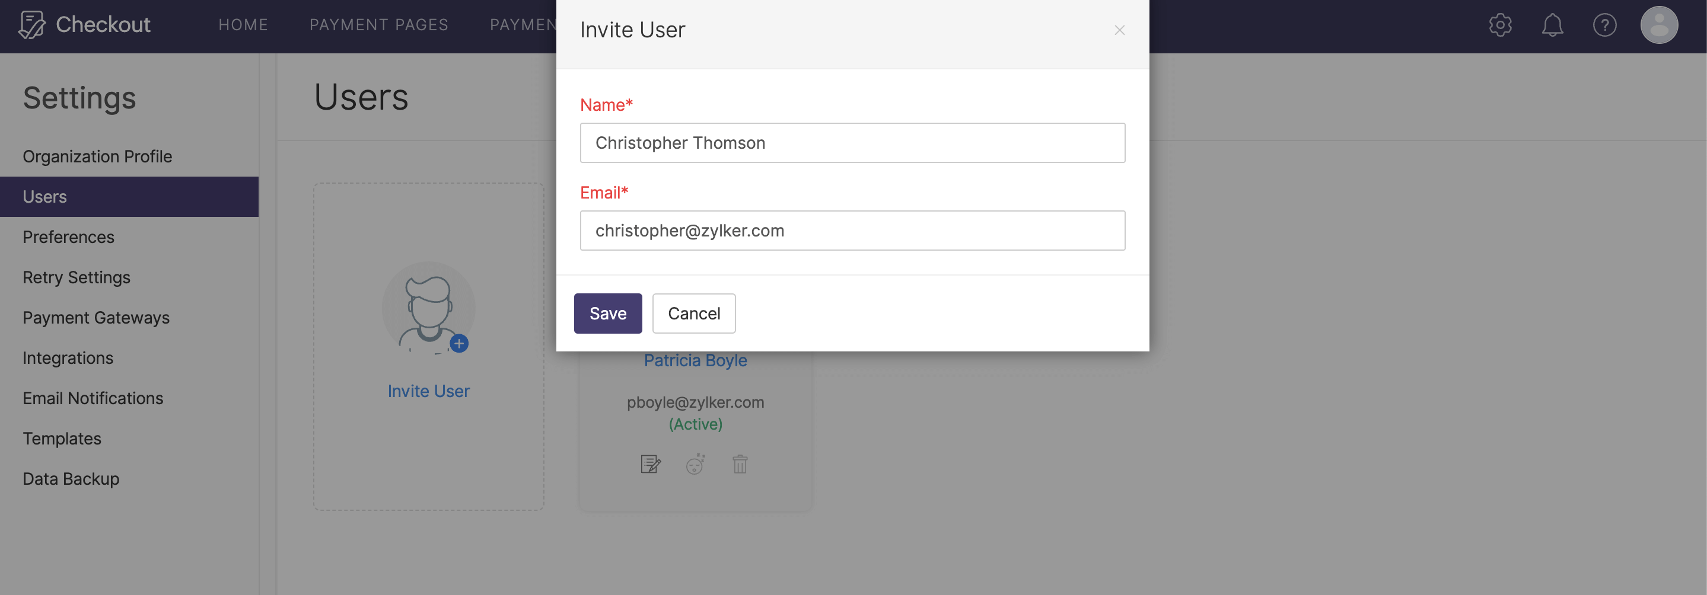
Task: Edit Patricia Boyle using the edit icon
Action: pyautogui.click(x=651, y=464)
